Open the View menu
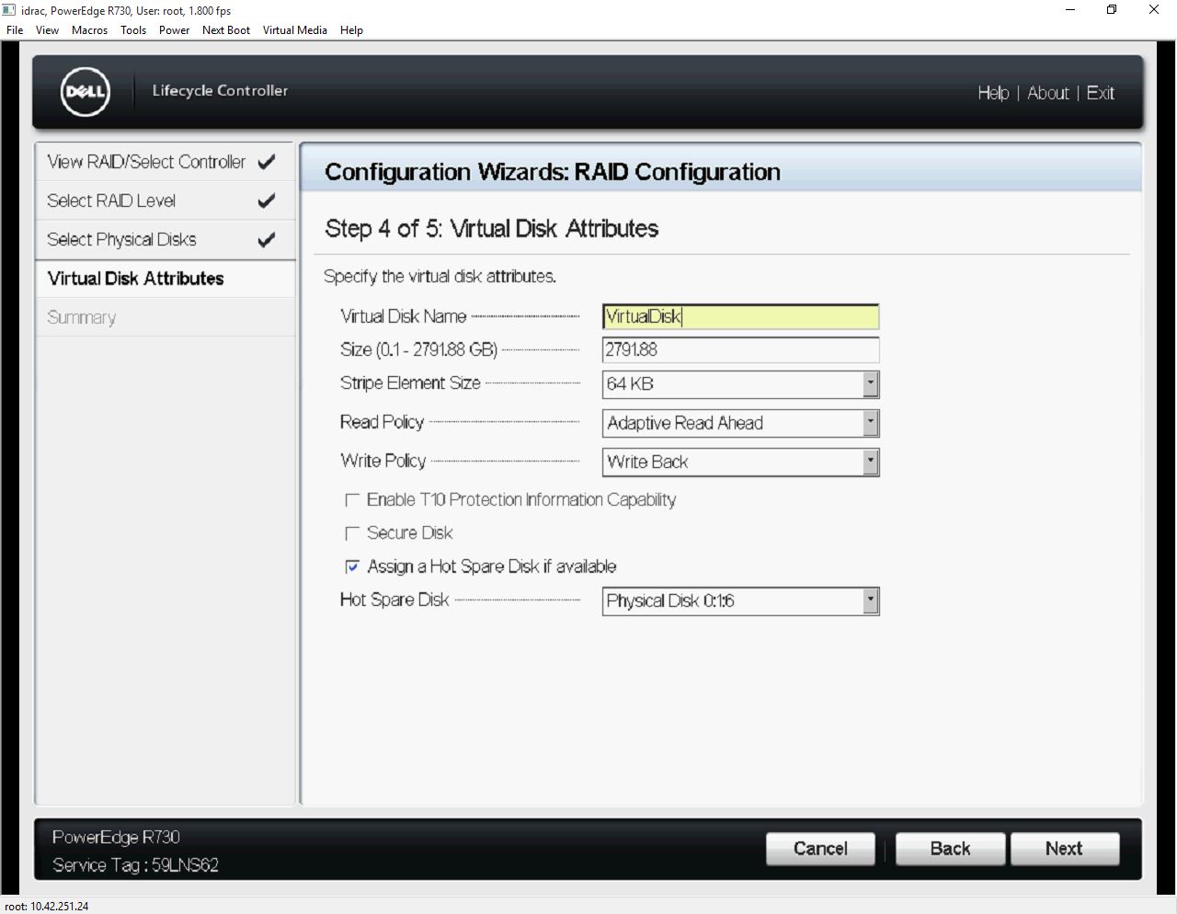 [47, 29]
